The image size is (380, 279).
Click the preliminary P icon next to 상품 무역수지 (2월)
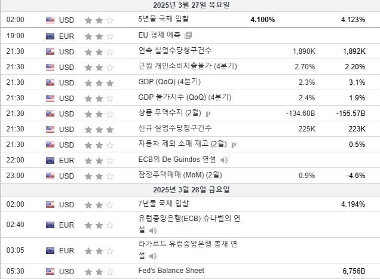(208, 114)
